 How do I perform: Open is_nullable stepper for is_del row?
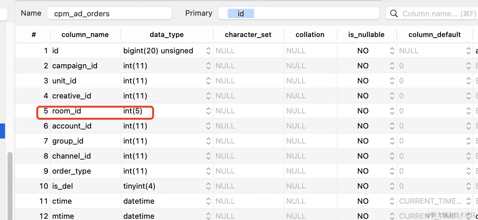[392, 186]
